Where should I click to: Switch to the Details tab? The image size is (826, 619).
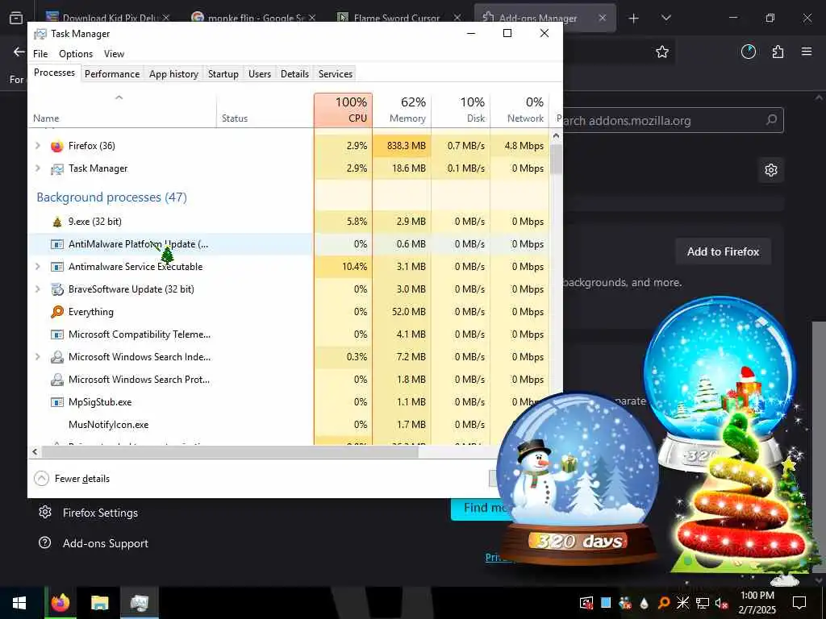294,73
